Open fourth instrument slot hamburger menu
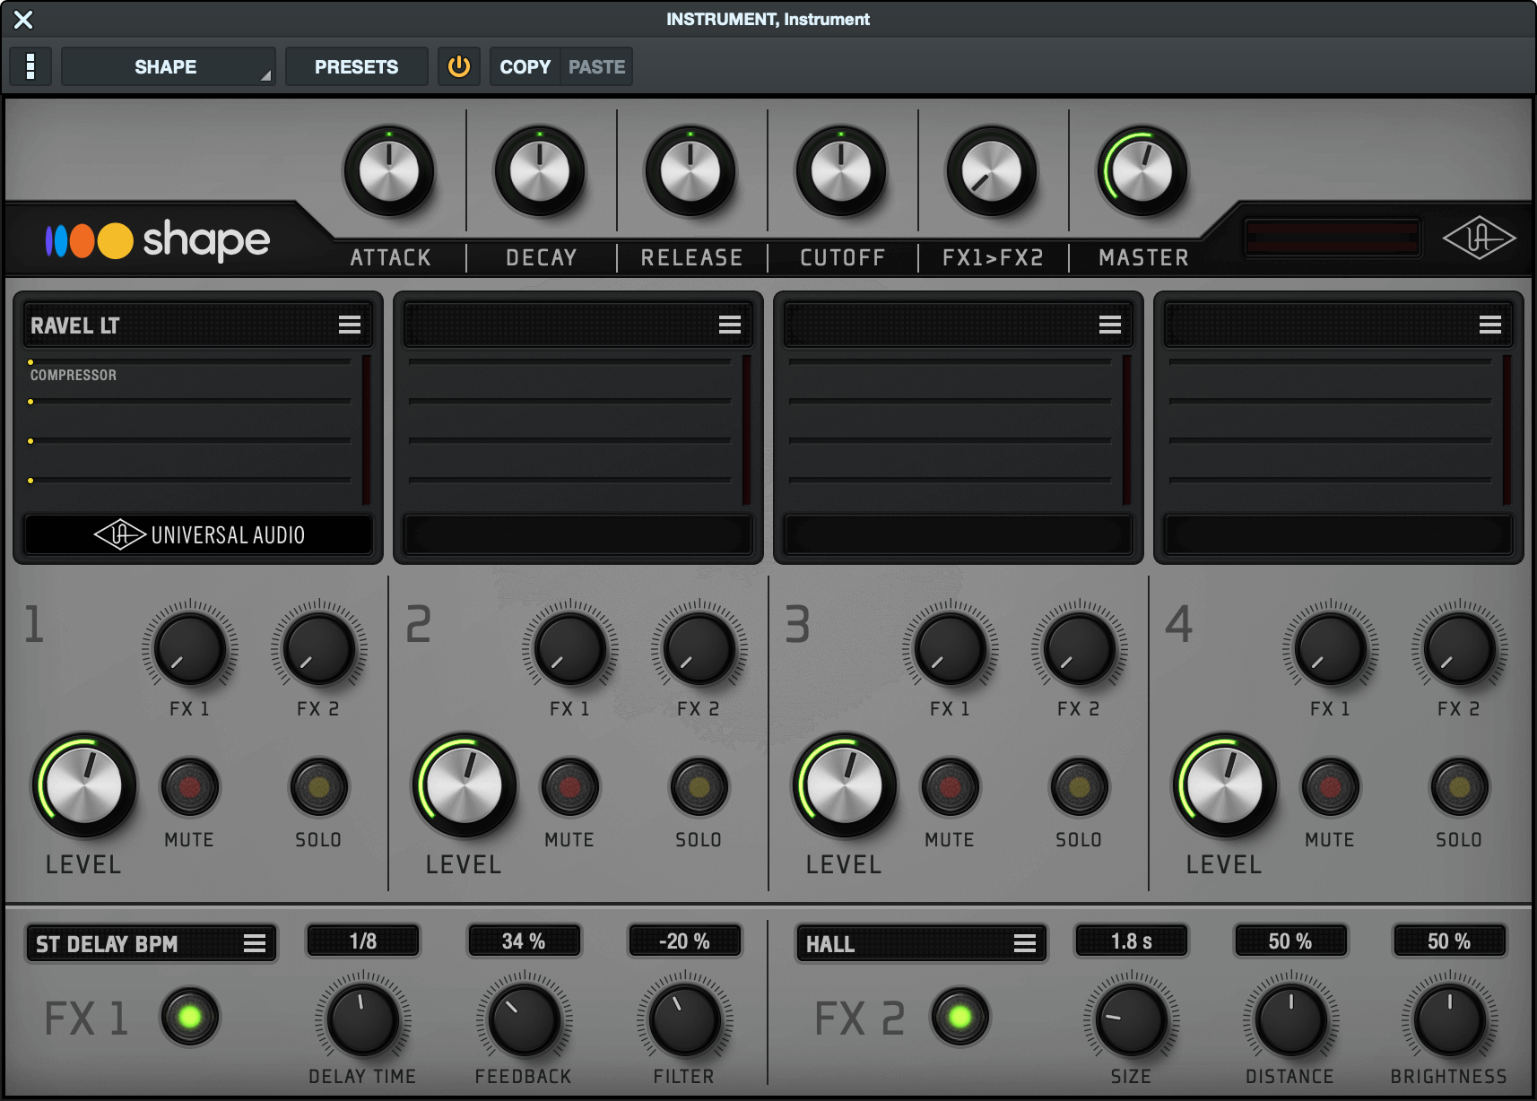The height and width of the screenshot is (1101, 1537). [1490, 325]
